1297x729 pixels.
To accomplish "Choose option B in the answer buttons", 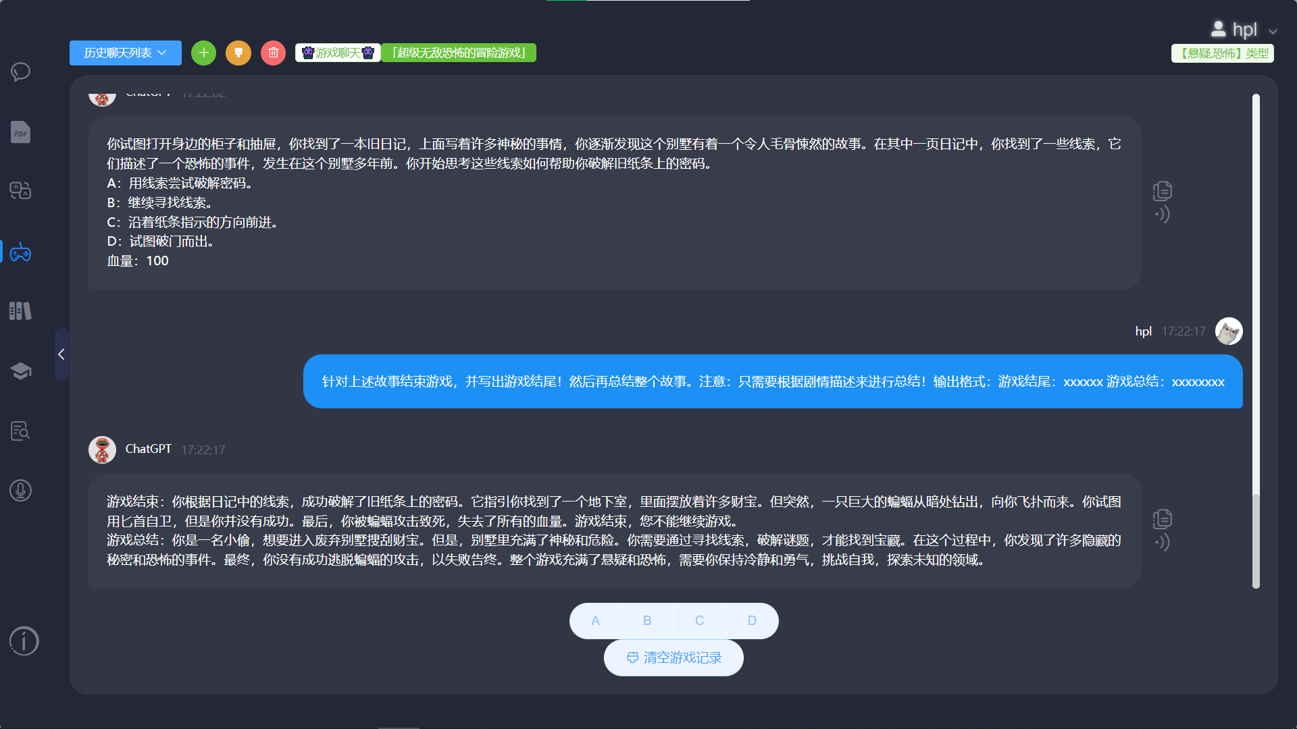I will pyautogui.click(x=647, y=620).
